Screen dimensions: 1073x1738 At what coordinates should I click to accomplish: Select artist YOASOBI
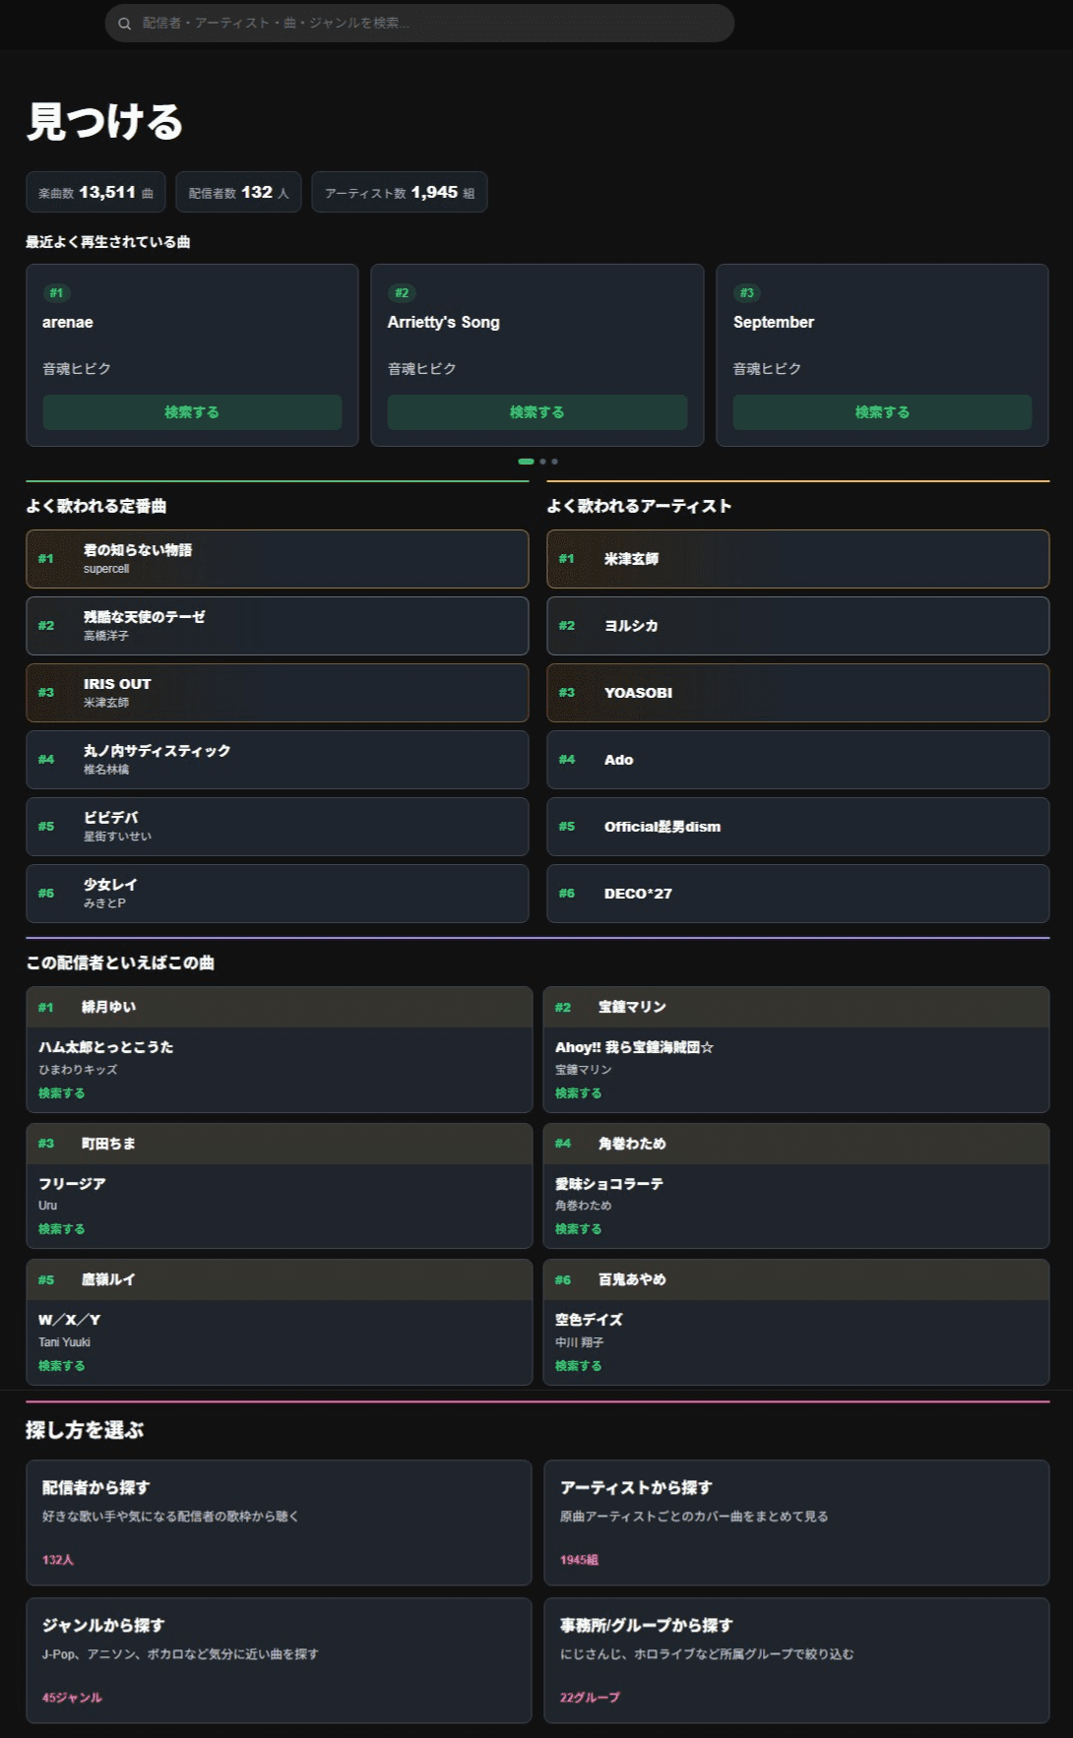798,693
